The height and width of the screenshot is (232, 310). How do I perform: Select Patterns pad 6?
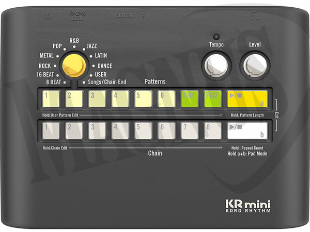(166, 98)
